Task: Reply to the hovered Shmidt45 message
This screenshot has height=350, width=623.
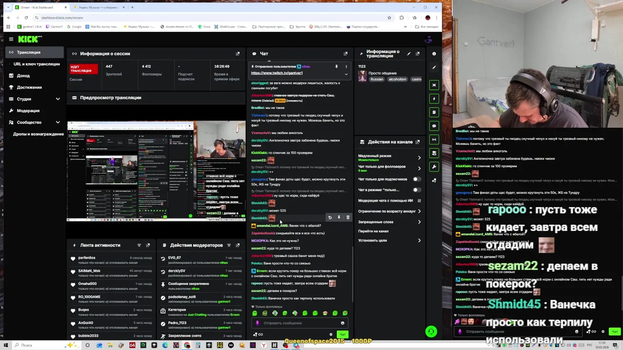Action: coord(330,217)
